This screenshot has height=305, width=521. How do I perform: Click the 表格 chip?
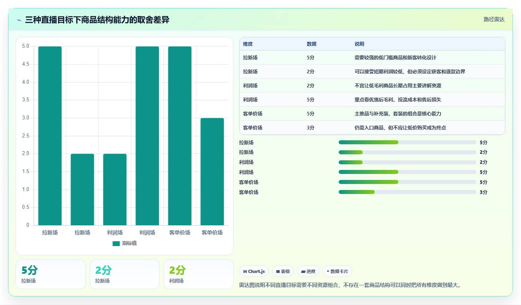(283, 271)
